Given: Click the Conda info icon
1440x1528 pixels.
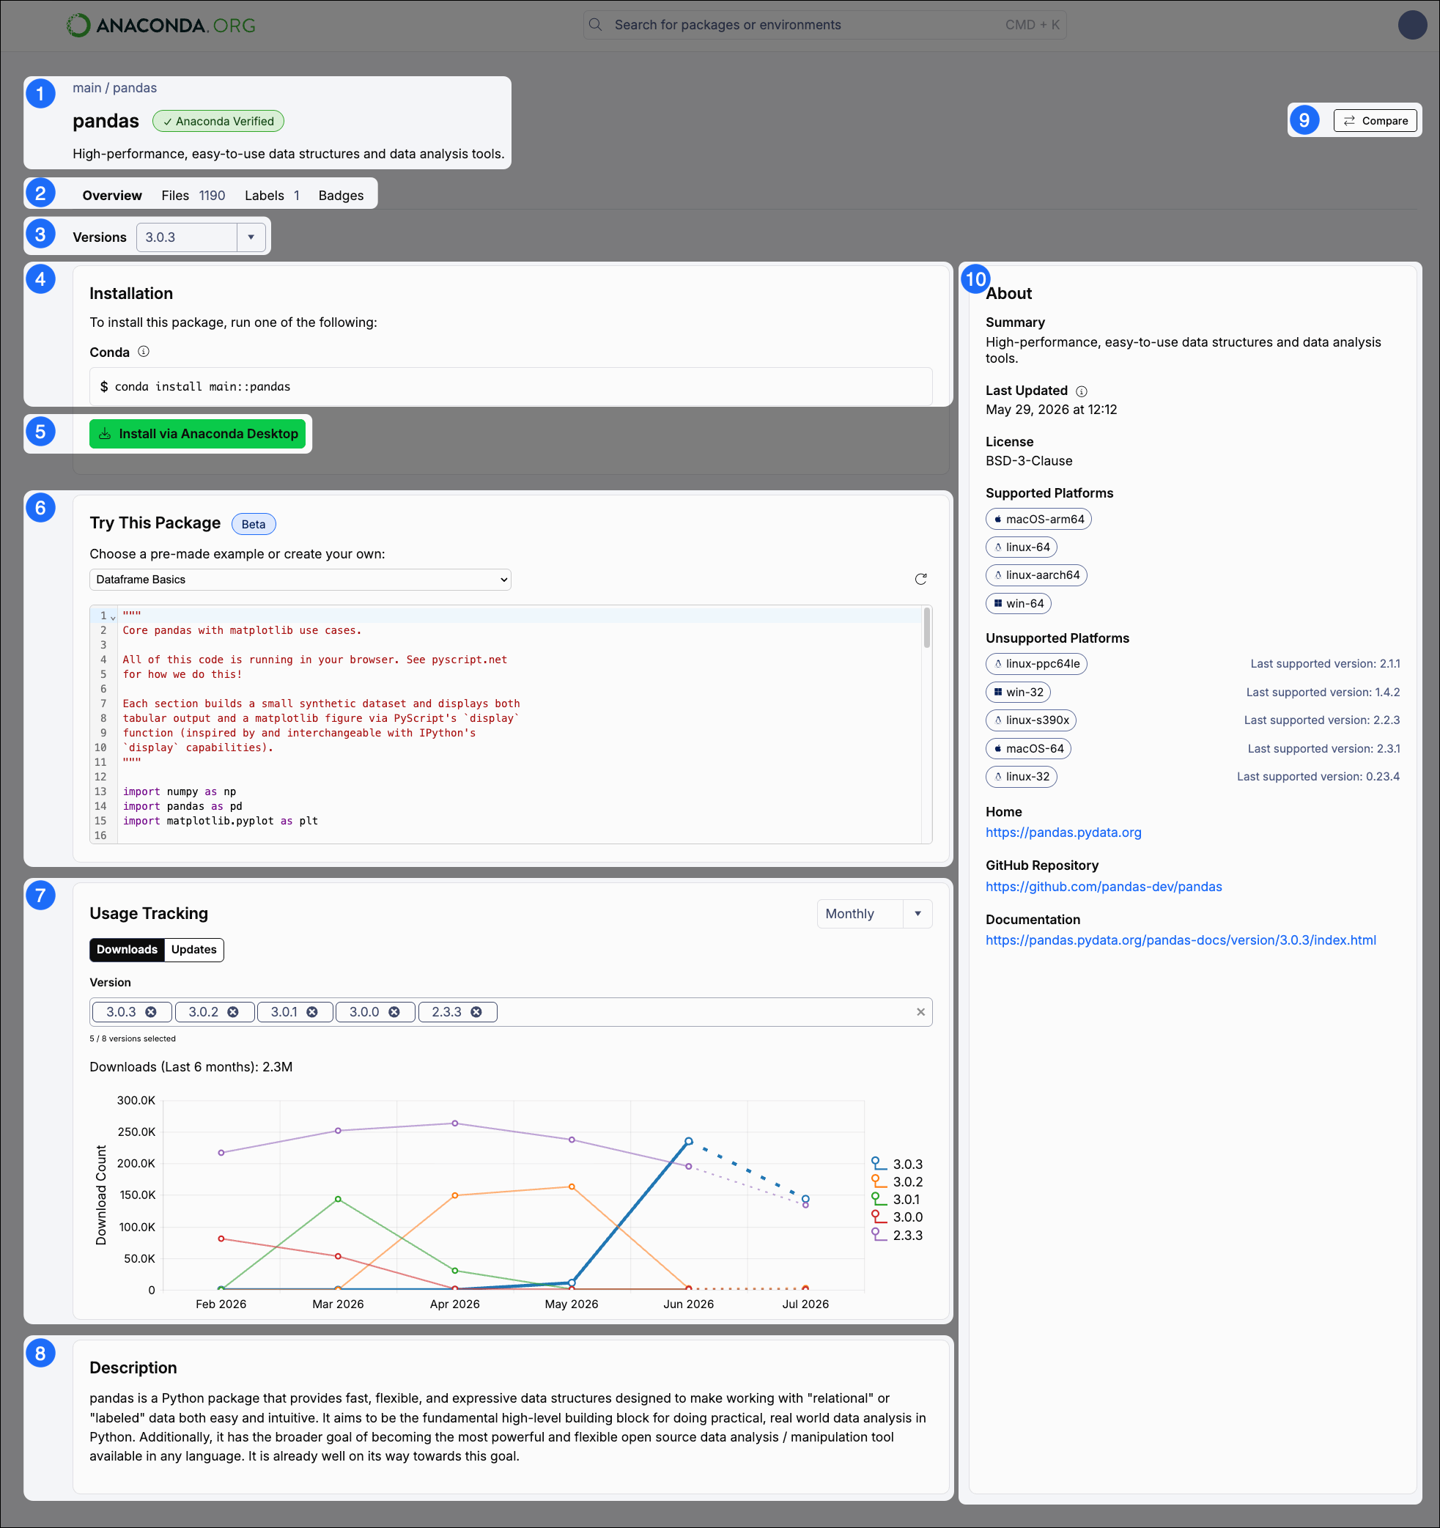Looking at the screenshot, I should click(x=144, y=352).
